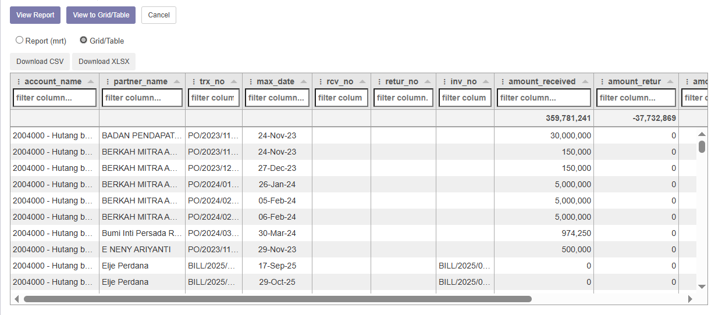Focus the partner_name filter column field
Image resolution: width=722 pixels, height=315 pixels.
tap(142, 98)
